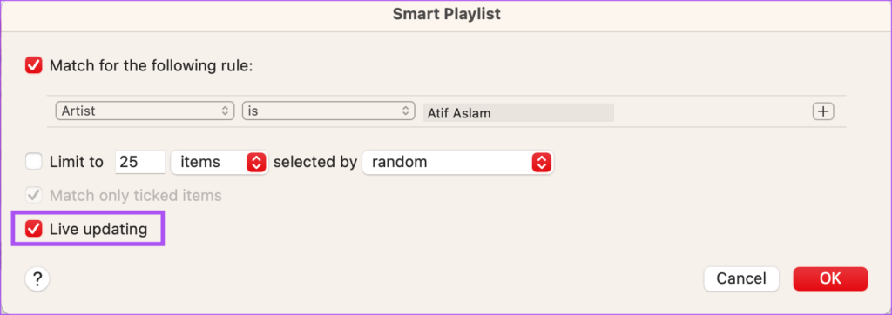Viewport: 892px width, 315px height.
Task: Click the greyed Match only ticked items checkbox
Action: pyautogui.click(x=34, y=196)
